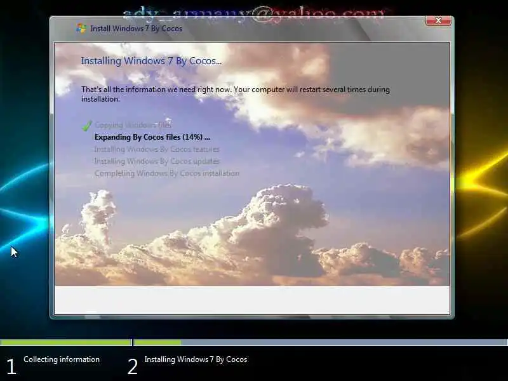Click the heading 'Installing Windows 7 By Cocos...'
The image size is (508, 381).
(x=151, y=61)
